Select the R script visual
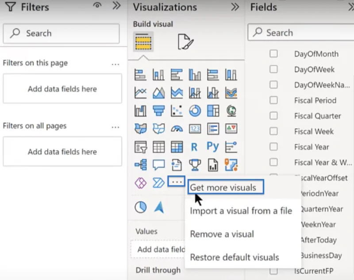354x280 pixels. (195, 147)
